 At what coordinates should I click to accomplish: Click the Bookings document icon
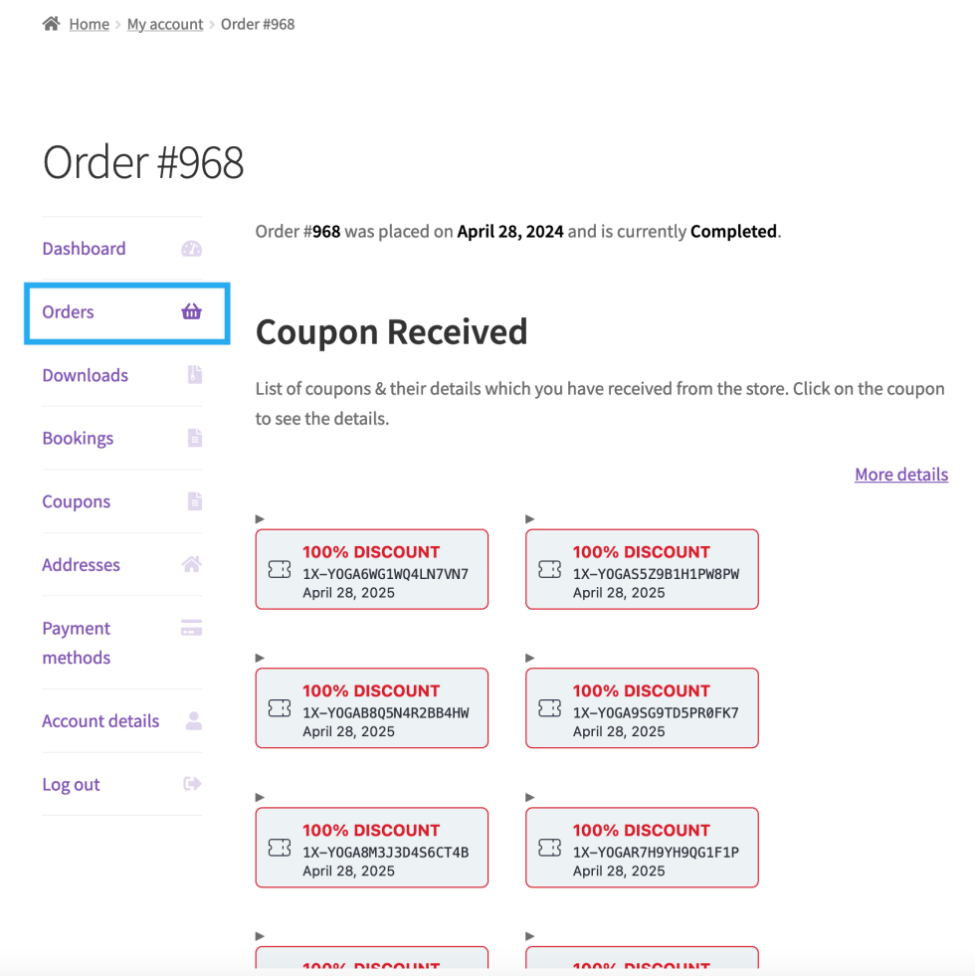[195, 438]
